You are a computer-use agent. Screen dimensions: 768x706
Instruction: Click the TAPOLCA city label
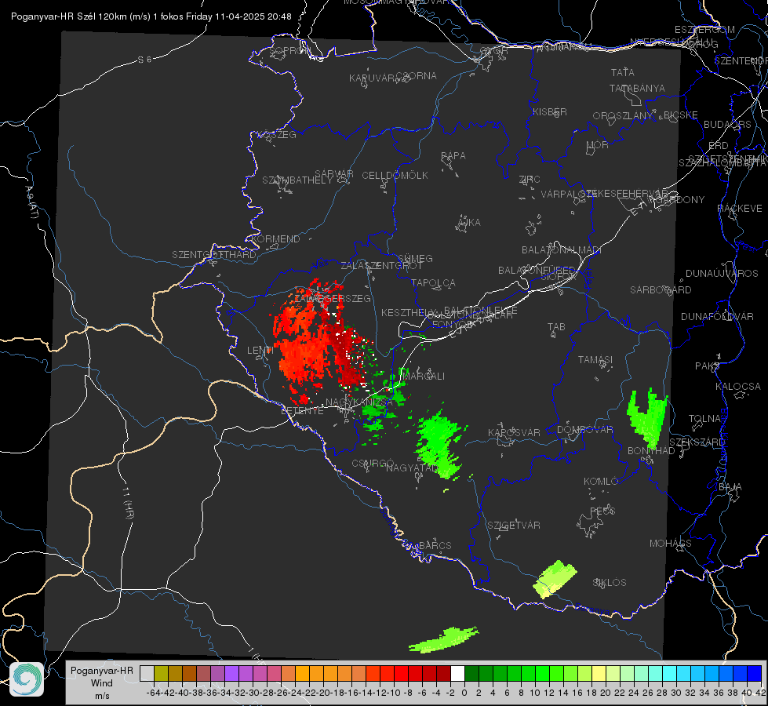click(x=433, y=282)
